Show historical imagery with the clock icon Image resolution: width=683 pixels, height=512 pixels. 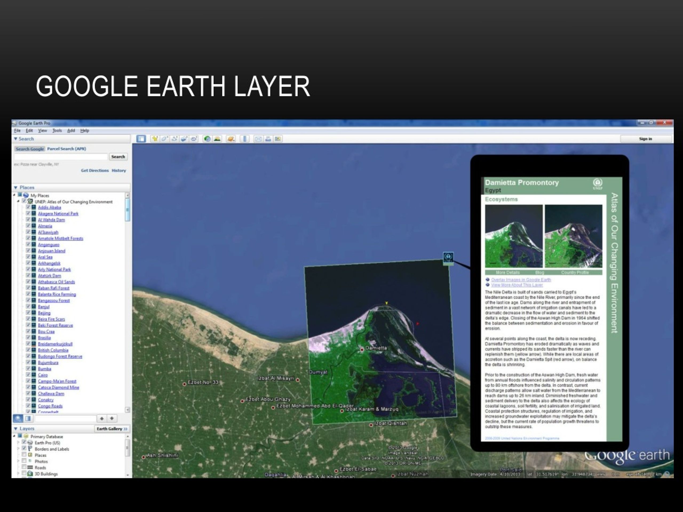coord(207,139)
